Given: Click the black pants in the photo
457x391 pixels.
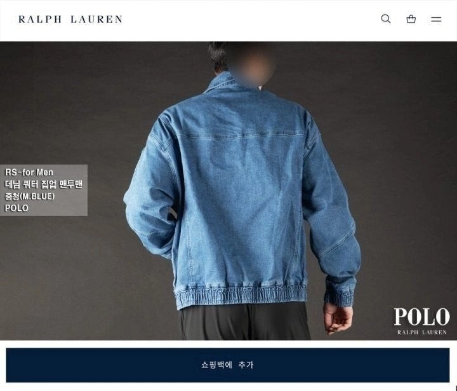Looking at the screenshot, I should [244, 322].
